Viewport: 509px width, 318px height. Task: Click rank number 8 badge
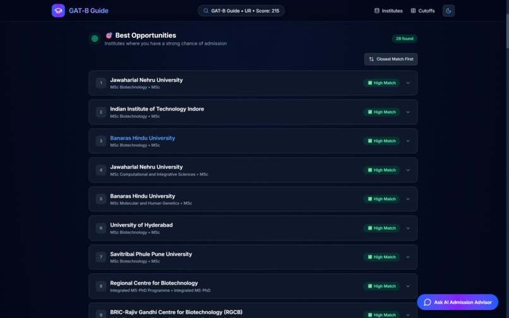click(101, 286)
